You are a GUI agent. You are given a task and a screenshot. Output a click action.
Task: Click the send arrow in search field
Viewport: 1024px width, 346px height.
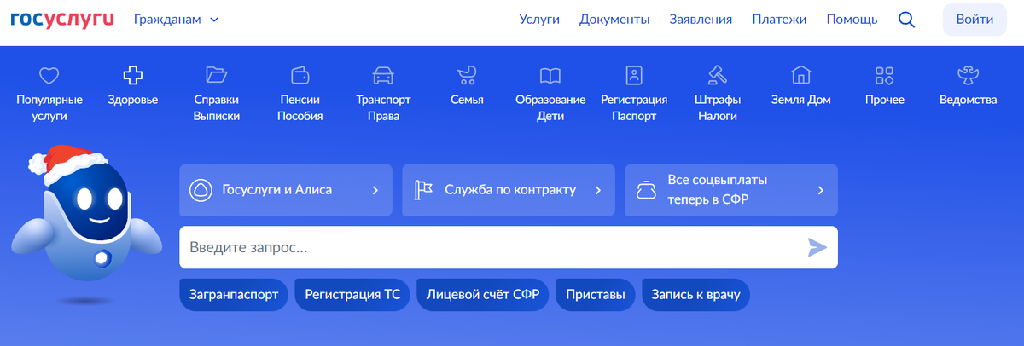(817, 247)
